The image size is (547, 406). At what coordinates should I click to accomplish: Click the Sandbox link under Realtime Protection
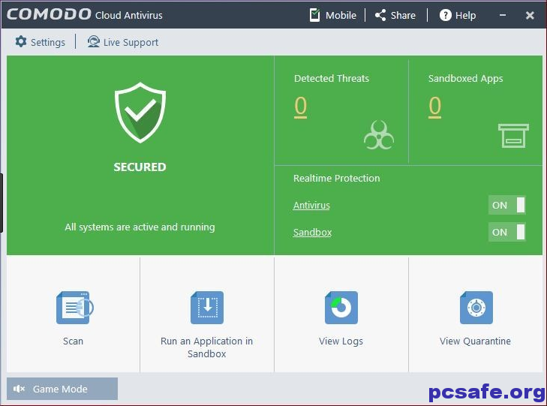pos(312,233)
